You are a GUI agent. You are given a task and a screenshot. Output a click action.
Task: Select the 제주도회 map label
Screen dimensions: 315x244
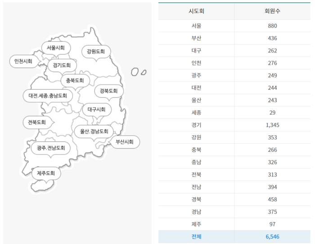(x=46, y=173)
